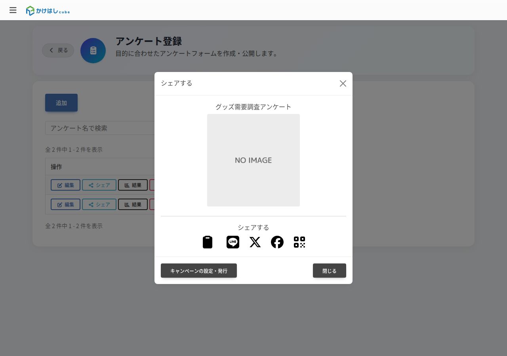Show the QR code for sharing
This screenshot has height=356, width=507.
(299, 242)
